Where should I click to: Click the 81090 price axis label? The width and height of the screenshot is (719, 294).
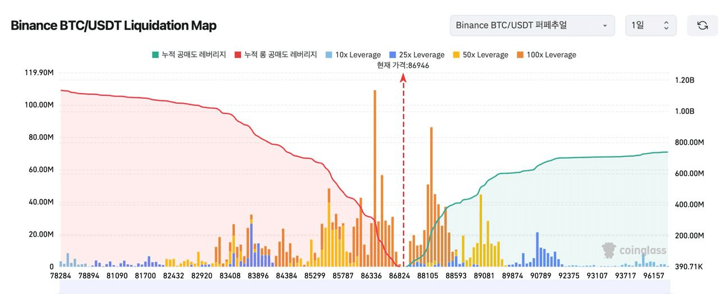click(x=117, y=276)
